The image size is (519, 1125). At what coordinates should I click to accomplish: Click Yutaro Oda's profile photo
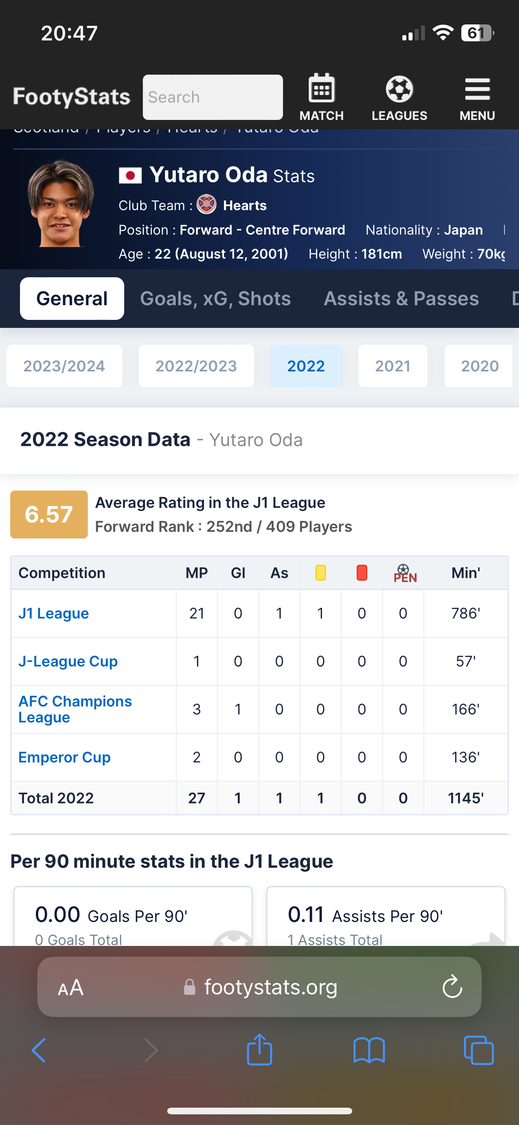click(60, 203)
